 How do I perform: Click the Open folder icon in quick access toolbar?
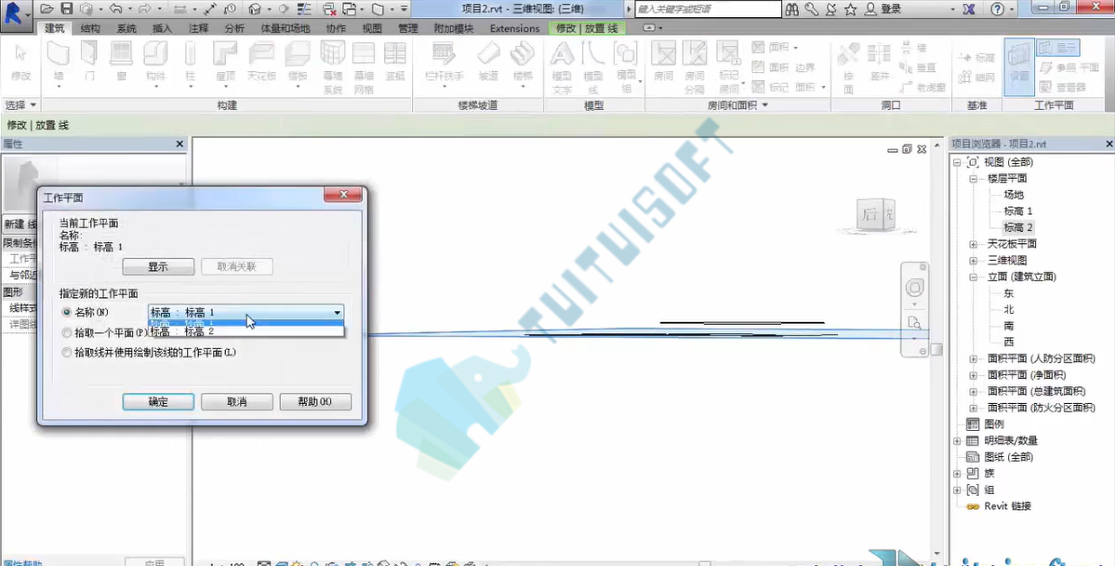[x=46, y=9]
